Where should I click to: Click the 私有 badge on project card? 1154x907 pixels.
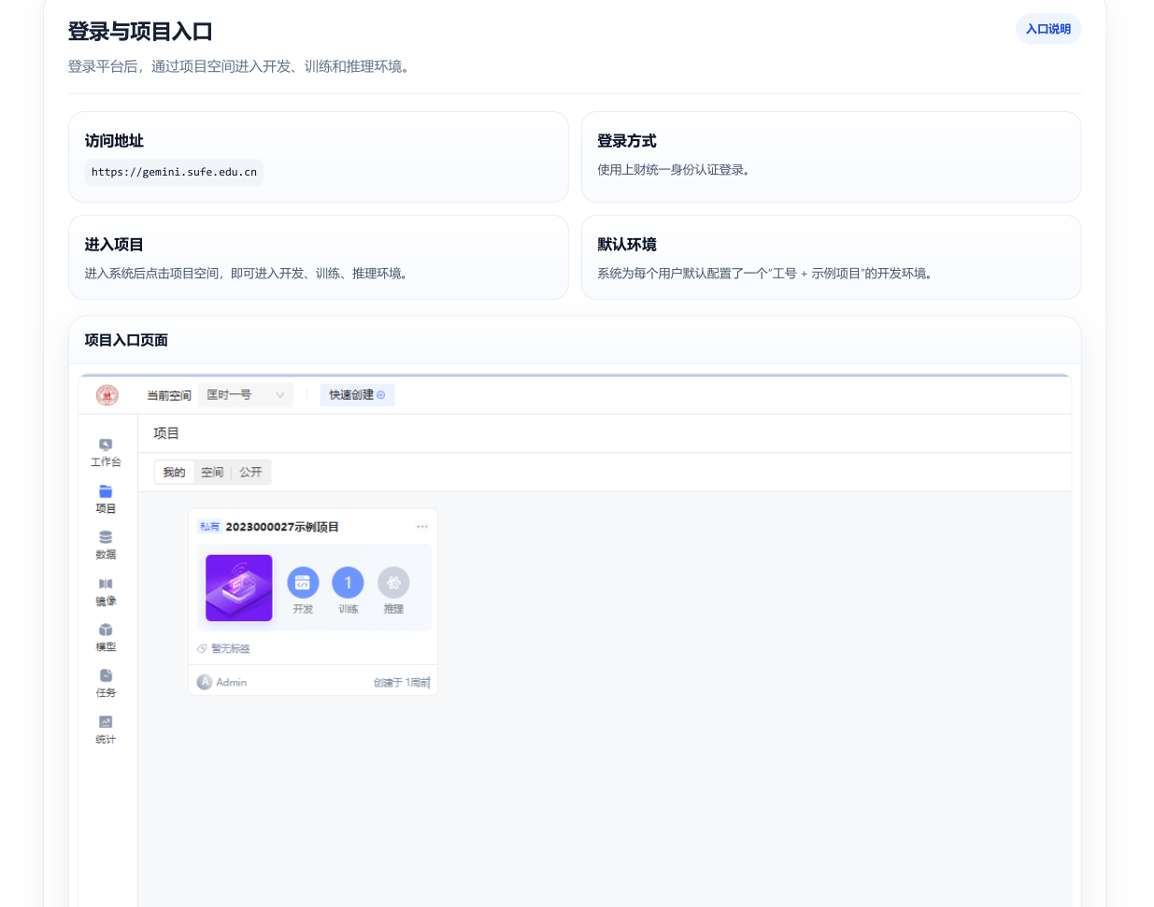(x=209, y=527)
